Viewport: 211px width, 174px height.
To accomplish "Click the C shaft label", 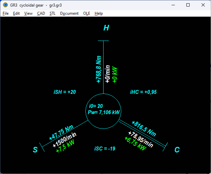I will click(x=177, y=150).
